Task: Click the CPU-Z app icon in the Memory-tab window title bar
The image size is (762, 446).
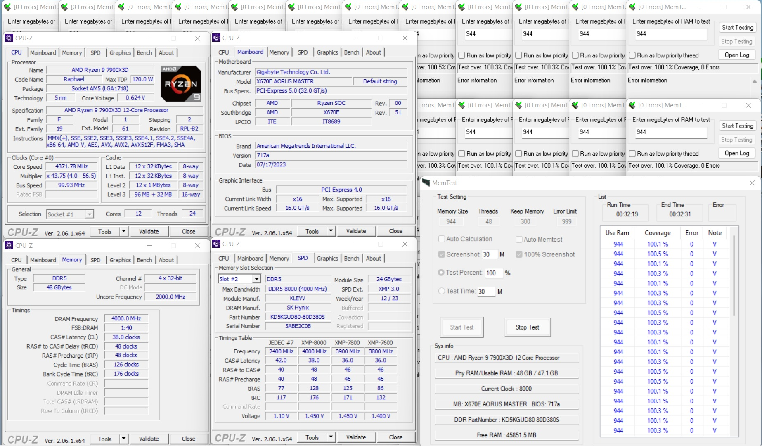Action: point(9,245)
